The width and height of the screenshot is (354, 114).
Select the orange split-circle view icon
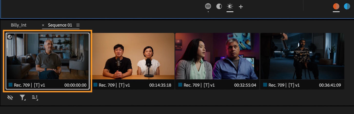336,6
